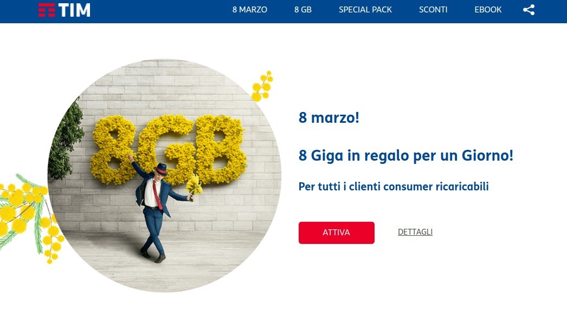Viewport: 567px width, 311px height.
Task: Click 'Per tutti i clienti consumer ricaricabili' text
Action: pos(394,187)
